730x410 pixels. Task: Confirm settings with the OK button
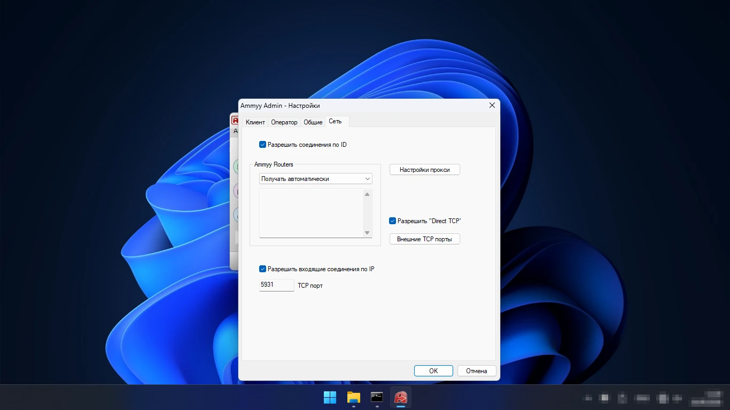click(433, 371)
